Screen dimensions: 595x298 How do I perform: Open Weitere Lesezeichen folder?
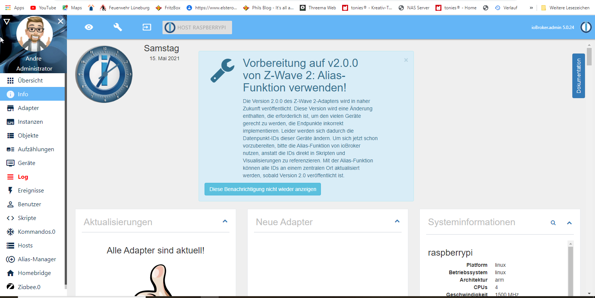coord(565,7)
